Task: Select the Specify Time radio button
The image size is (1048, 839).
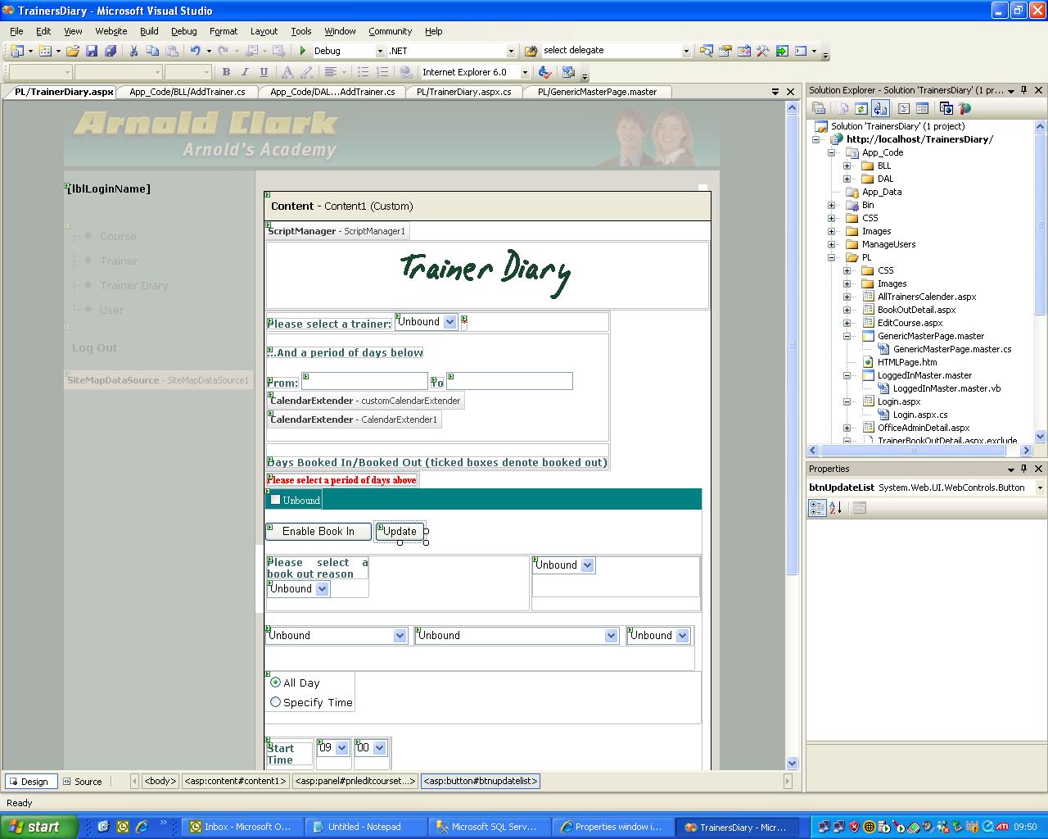Action: 276,702
